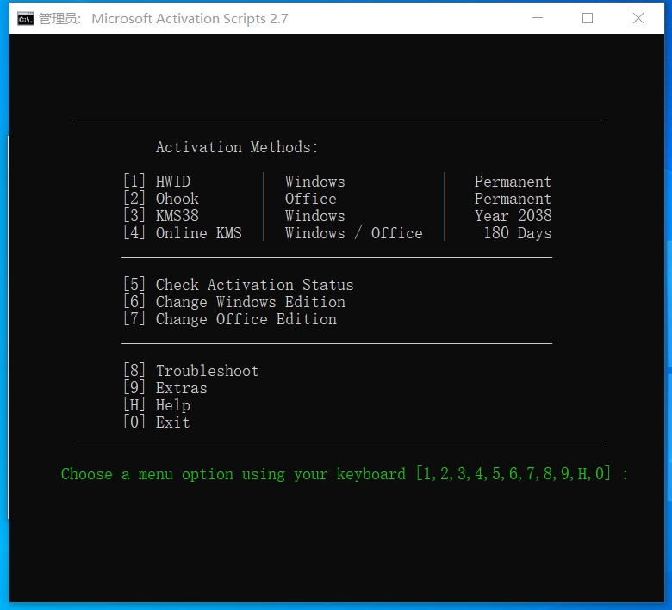The image size is (672, 610).
Task: Close the Microsoft Activation Scripts window
Action: [x=638, y=18]
